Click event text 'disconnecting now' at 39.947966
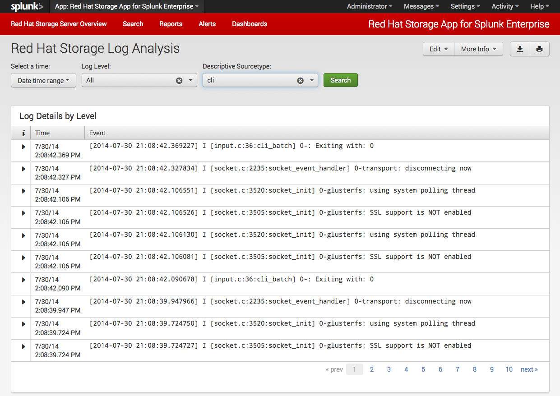This screenshot has height=396, width=560. 438,301
